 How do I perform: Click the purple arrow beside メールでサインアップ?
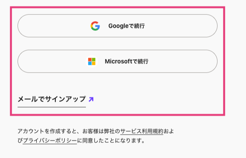(x=91, y=99)
